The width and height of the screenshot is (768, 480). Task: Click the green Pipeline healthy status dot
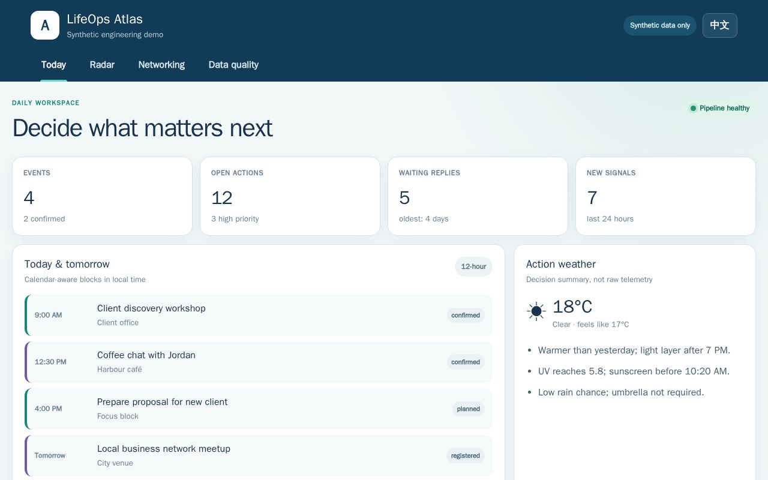(x=693, y=108)
